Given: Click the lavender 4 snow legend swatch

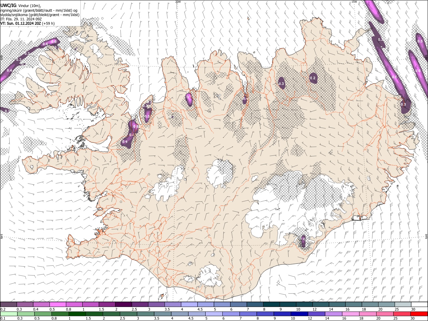Looking at the screenshot, I should click(189, 304).
